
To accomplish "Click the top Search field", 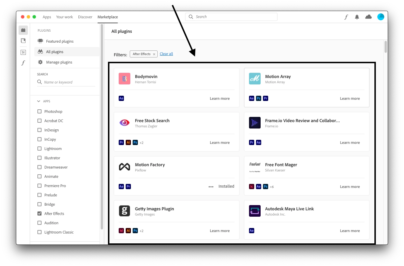I will 231,17.
